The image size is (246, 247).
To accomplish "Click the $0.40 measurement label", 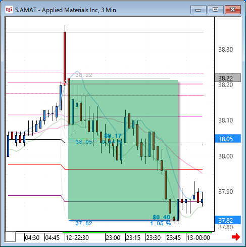I will [x=161, y=217].
